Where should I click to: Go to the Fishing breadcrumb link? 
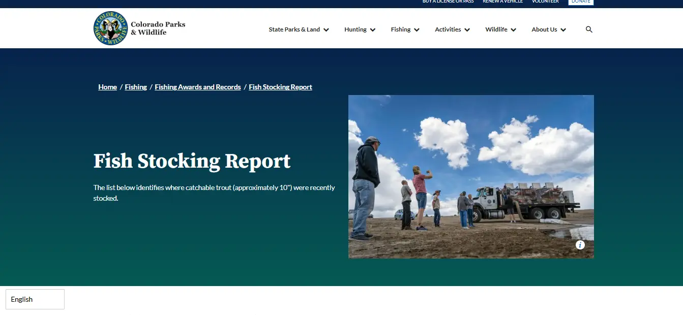(136, 87)
